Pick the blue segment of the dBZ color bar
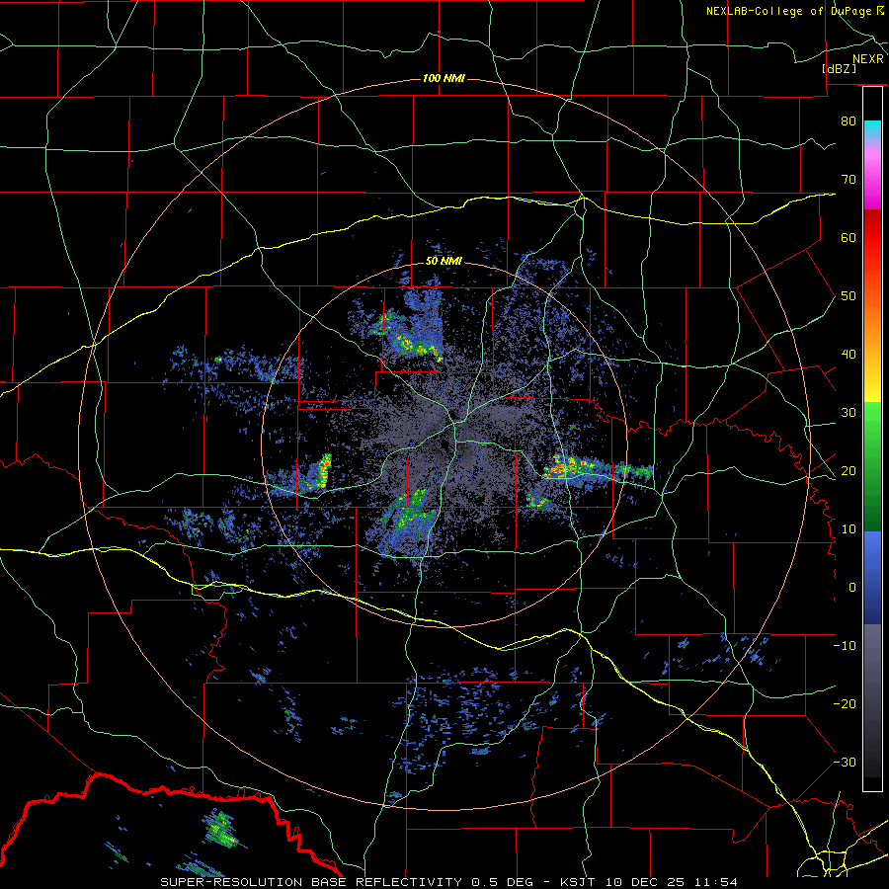 pos(872,578)
